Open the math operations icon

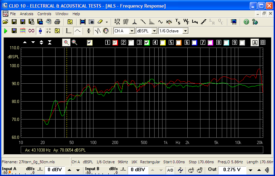click(49, 31)
